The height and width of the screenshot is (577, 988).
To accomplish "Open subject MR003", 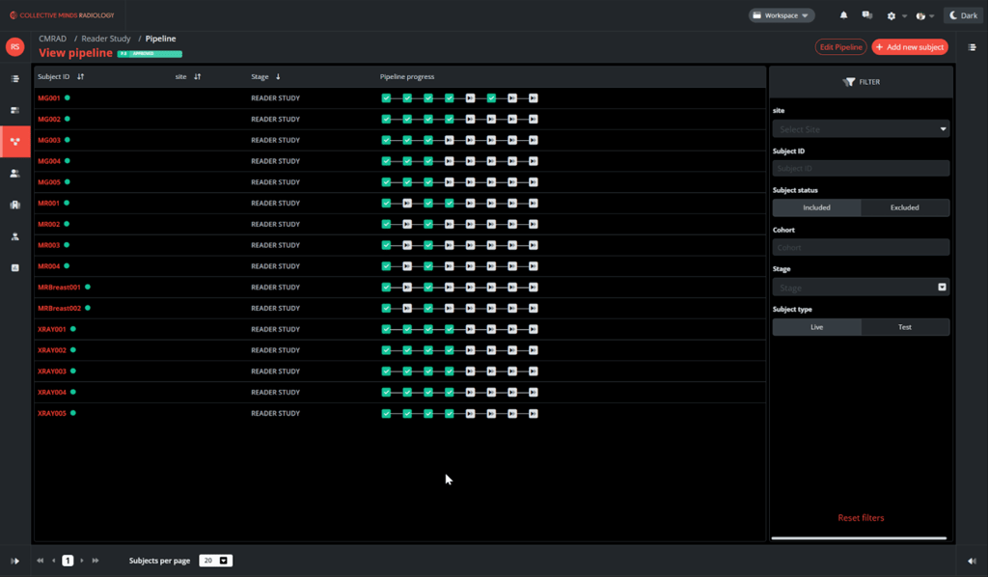I will pos(48,245).
